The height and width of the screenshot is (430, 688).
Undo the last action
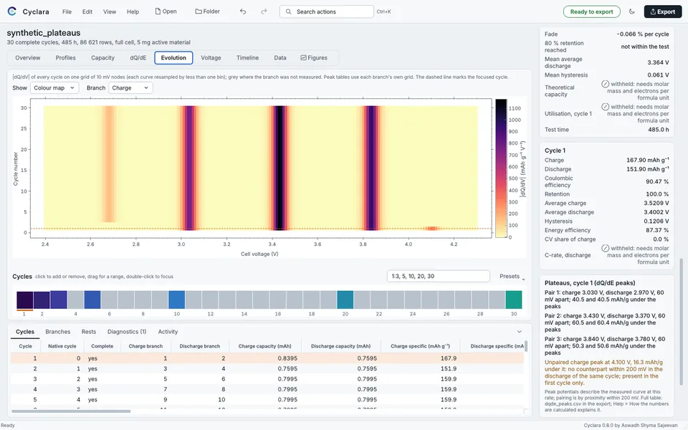coord(243,12)
